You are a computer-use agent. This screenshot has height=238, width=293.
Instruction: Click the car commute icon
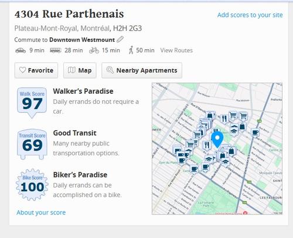21,50
